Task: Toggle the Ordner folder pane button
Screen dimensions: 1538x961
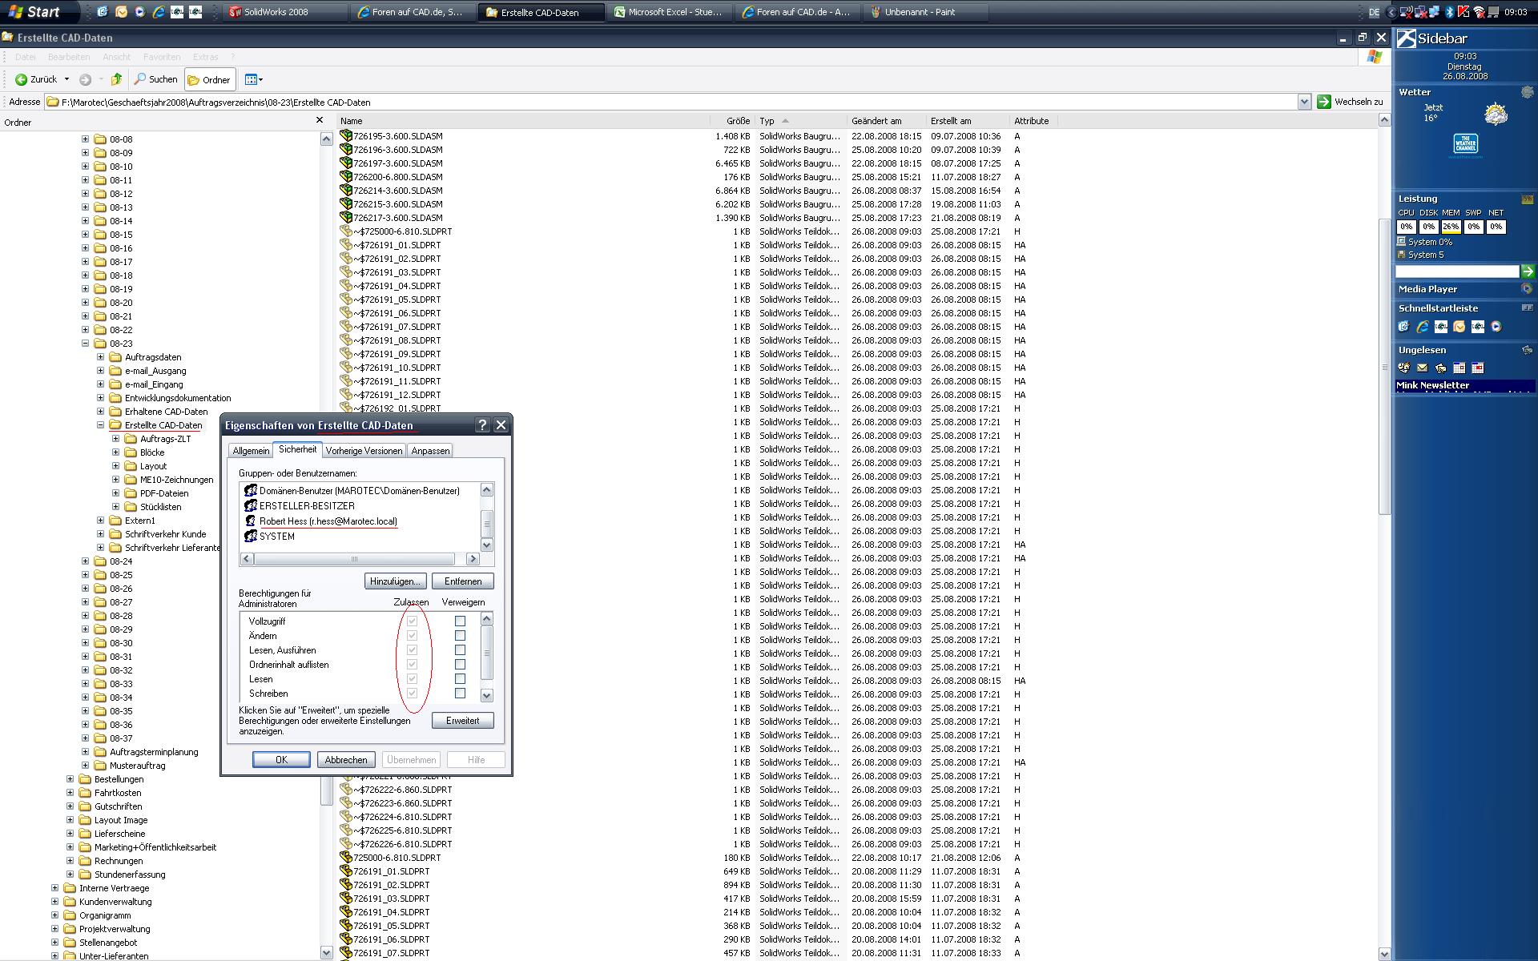Action: click(x=209, y=79)
